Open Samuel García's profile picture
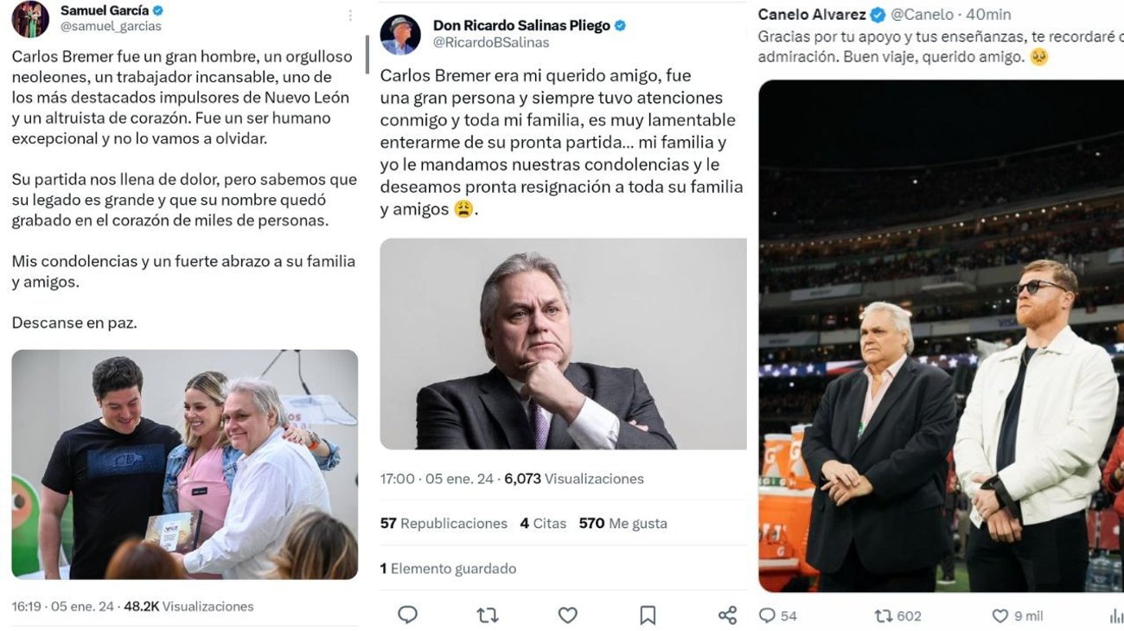Viewport: 1124px width, 631px height. pos(29,20)
